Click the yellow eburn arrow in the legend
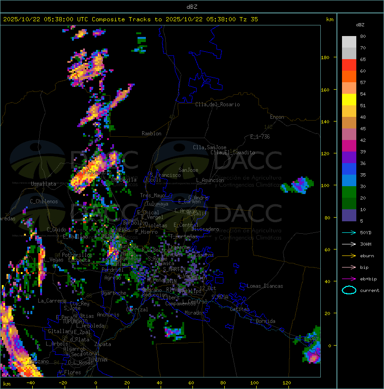 [349, 256]
